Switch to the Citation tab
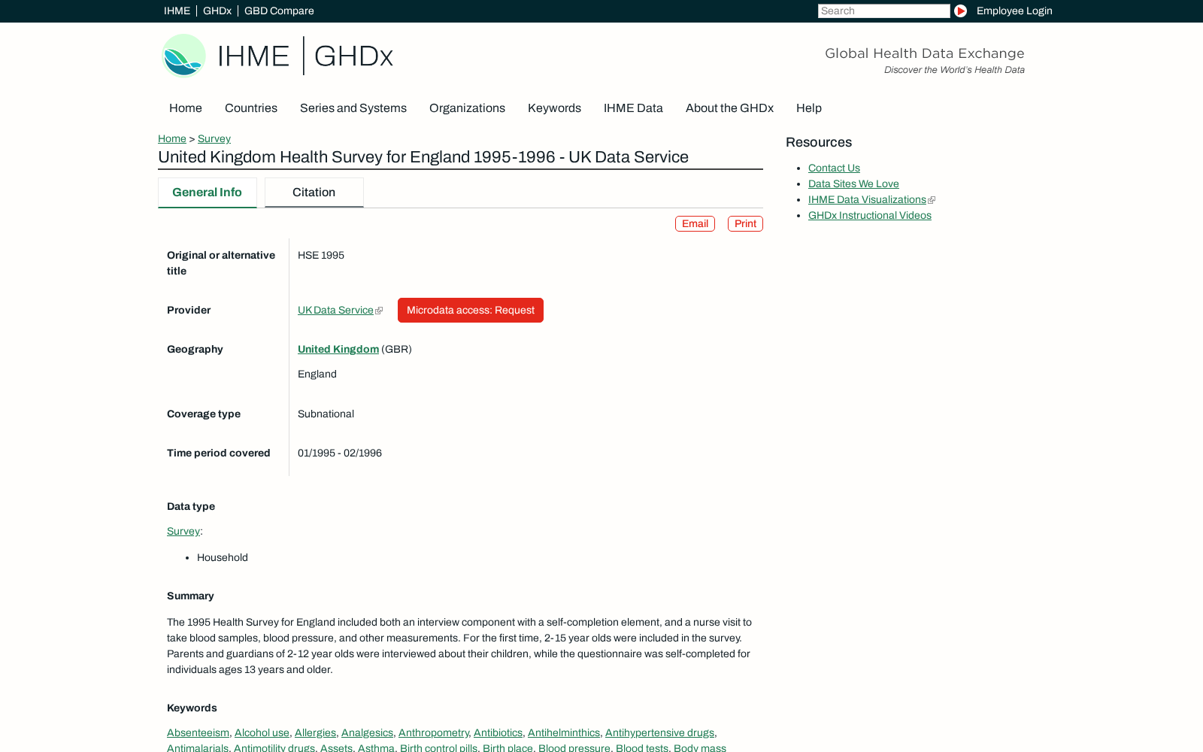Screen dimensions: 1203x752 [314, 193]
